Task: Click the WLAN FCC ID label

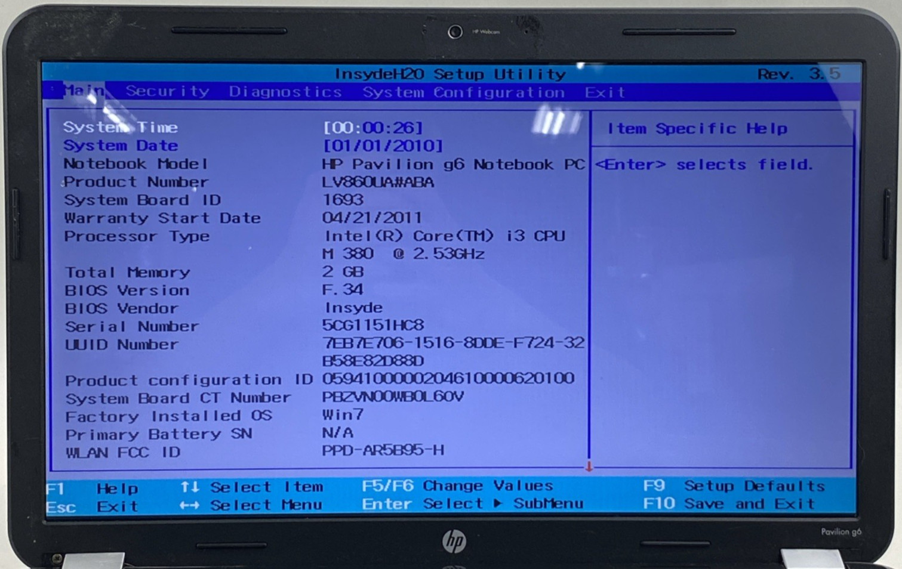Action: click(122, 452)
